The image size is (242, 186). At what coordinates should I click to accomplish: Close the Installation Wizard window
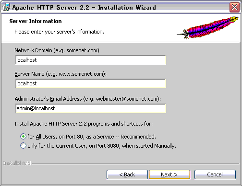pyautogui.click(x=234, y=7)
